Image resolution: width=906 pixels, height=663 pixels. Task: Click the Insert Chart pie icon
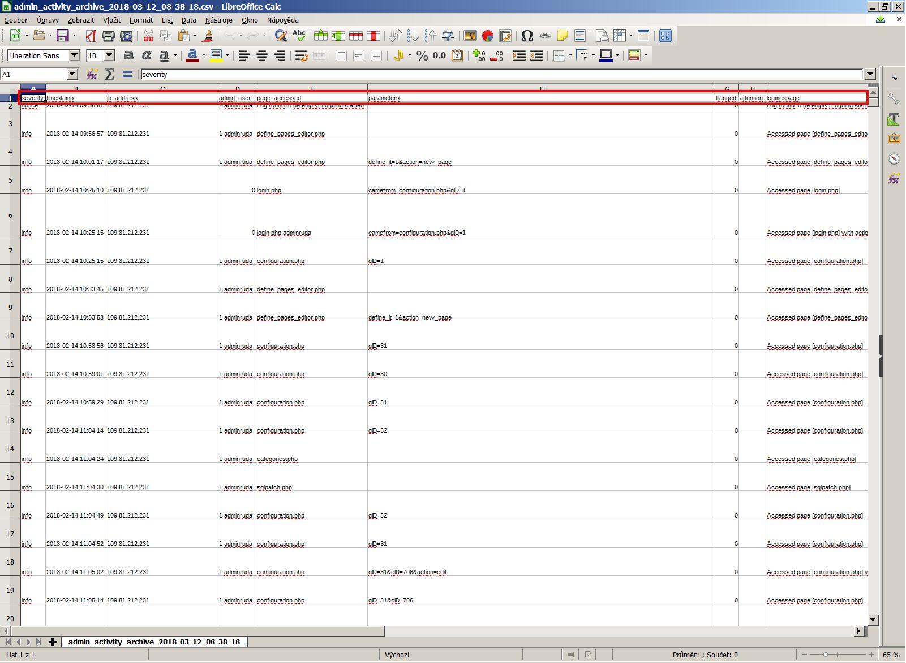pos(488,36)
